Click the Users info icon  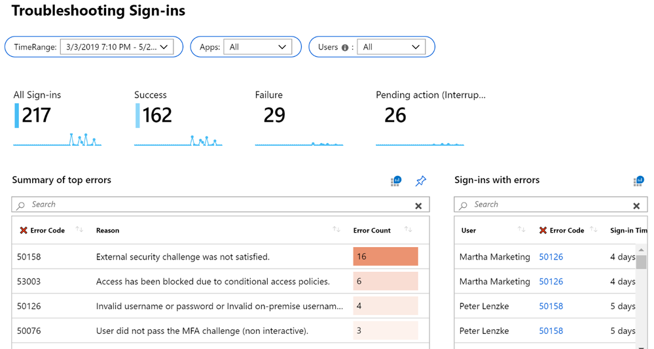(x=345, y=48)
